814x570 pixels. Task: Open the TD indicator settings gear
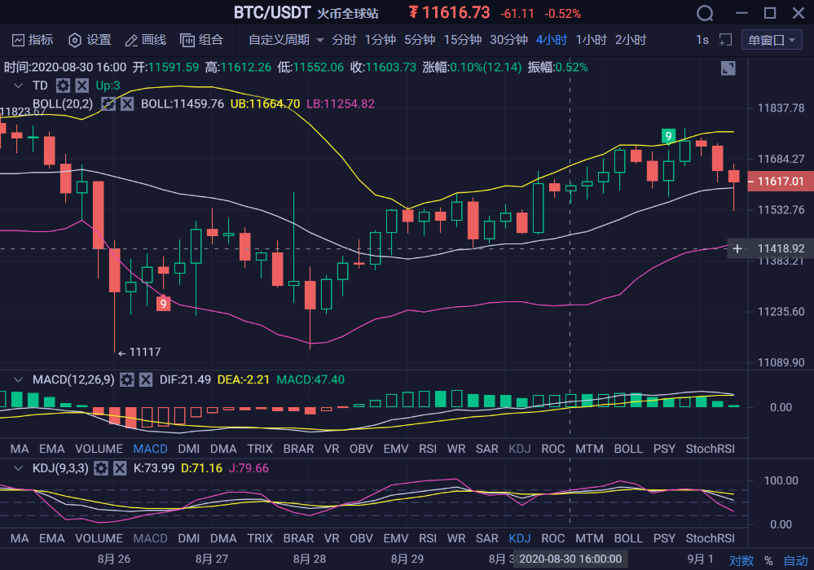point(63,85)
